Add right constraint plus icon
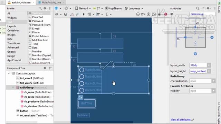Screen dimensions: 221x124 (x=212, y=38)
